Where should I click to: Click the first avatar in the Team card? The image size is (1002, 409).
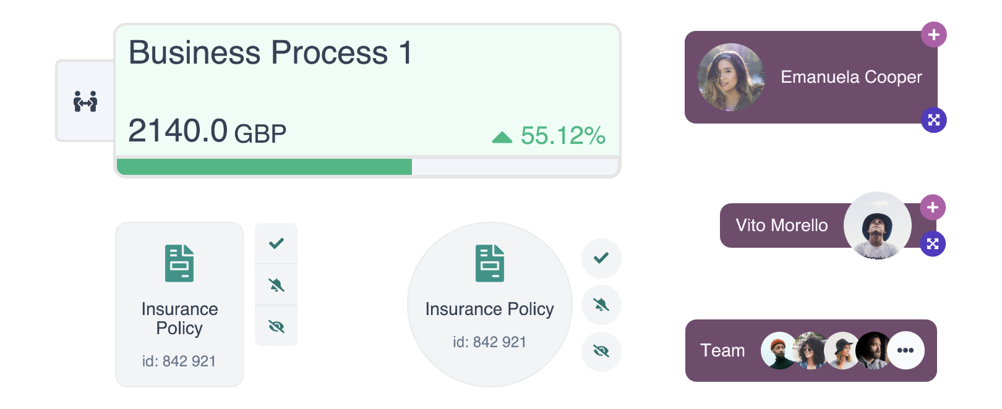[778, 350]
